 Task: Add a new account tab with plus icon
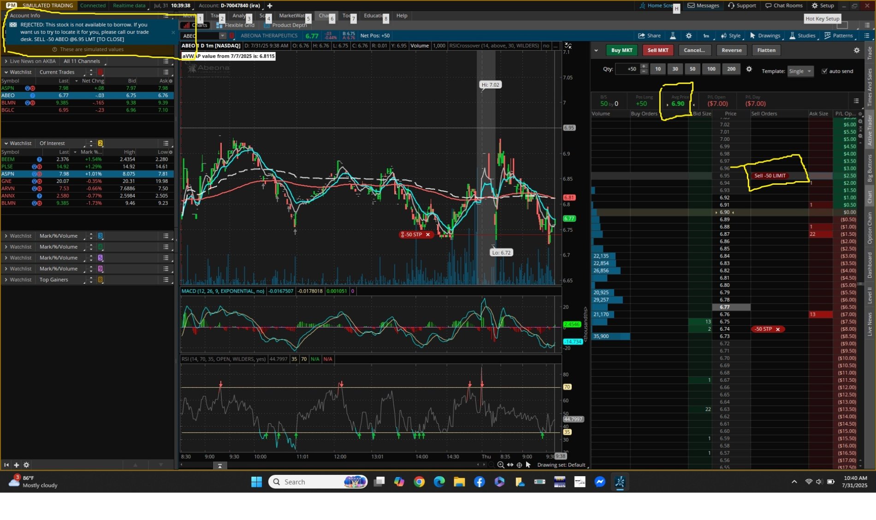(270, 6)
